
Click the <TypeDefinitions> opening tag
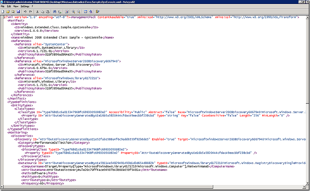22,102
